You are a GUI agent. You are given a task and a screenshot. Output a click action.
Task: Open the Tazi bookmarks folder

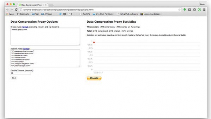pos(35,14)
